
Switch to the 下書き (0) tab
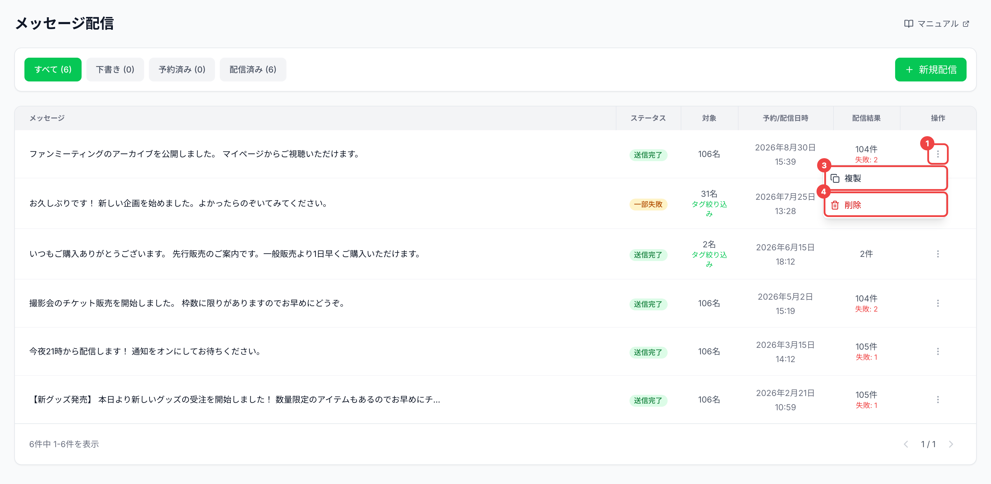click(115, 70)
